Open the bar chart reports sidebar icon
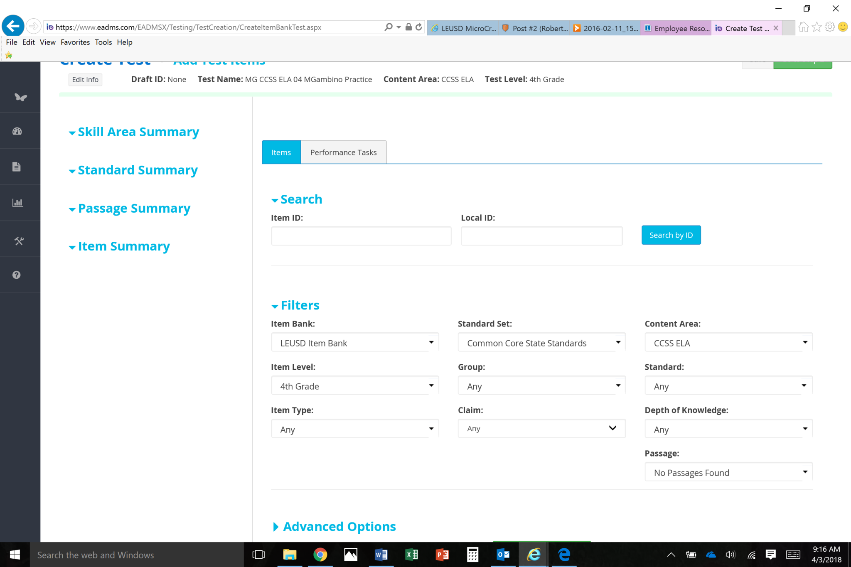 [x=17, y=203]
